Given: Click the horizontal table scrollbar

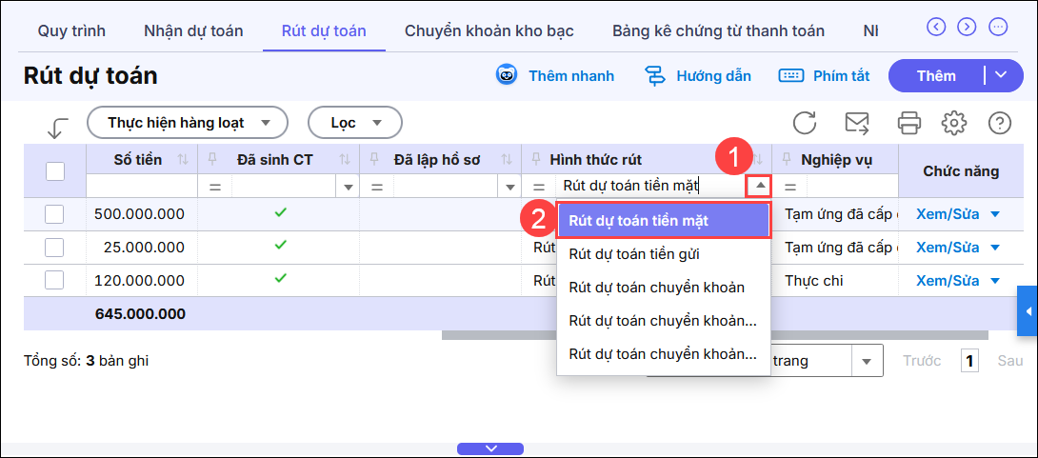Looking at the screenshot, I should coord(714,335).
